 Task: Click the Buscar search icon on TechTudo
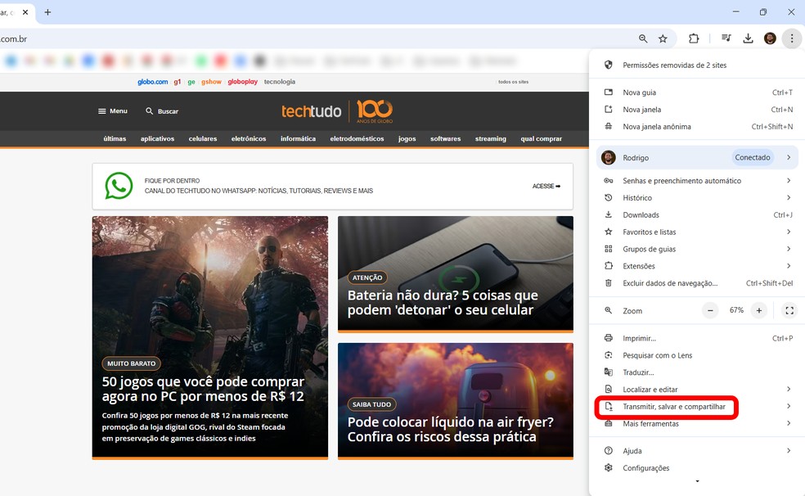149,111
